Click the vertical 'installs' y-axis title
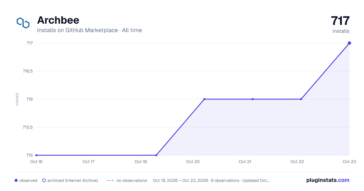The width and height of the screenshot is (364, 191). tap(17, 99)
